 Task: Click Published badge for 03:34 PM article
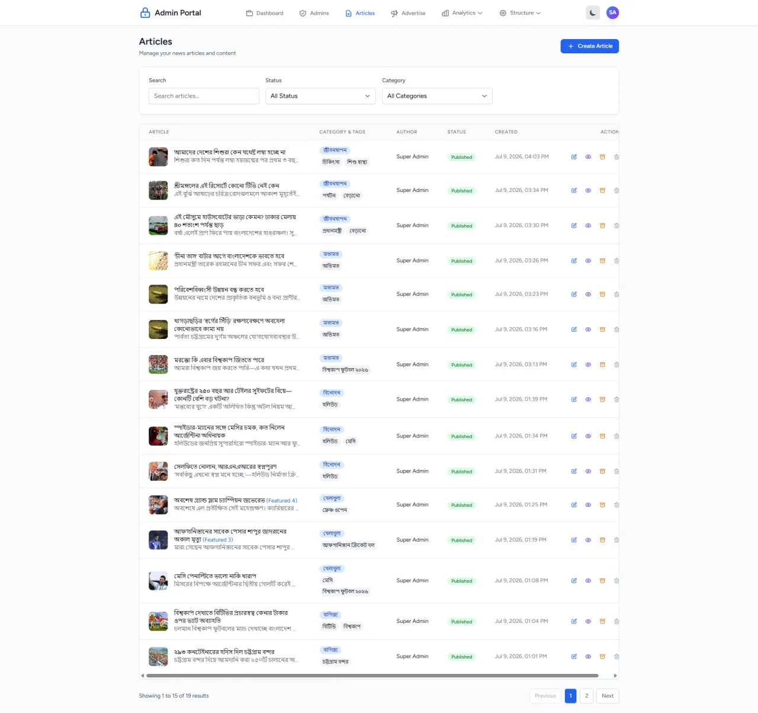pos(461,191)
